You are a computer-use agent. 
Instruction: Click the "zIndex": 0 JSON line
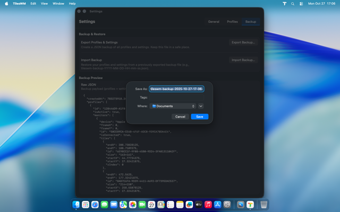pyautogui.click(x=115, y=165)
